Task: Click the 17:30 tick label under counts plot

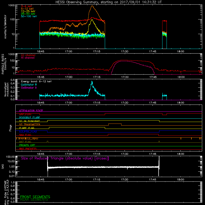Action: coord(125,52)
